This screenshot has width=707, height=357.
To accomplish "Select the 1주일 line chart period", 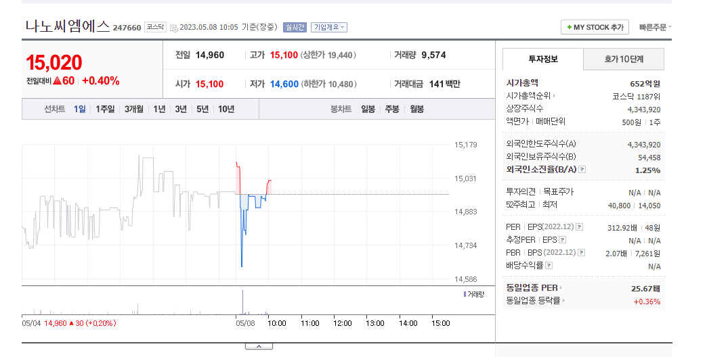I will click(104, 109).
